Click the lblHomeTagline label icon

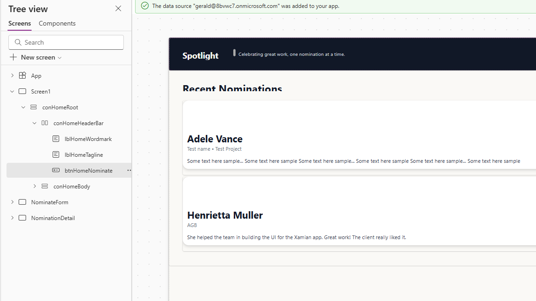click(56, 154)
